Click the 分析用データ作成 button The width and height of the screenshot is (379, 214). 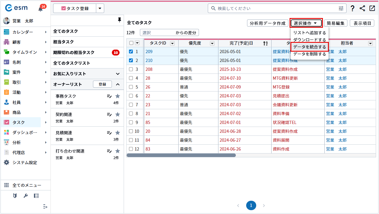click(x=267, y=23)
